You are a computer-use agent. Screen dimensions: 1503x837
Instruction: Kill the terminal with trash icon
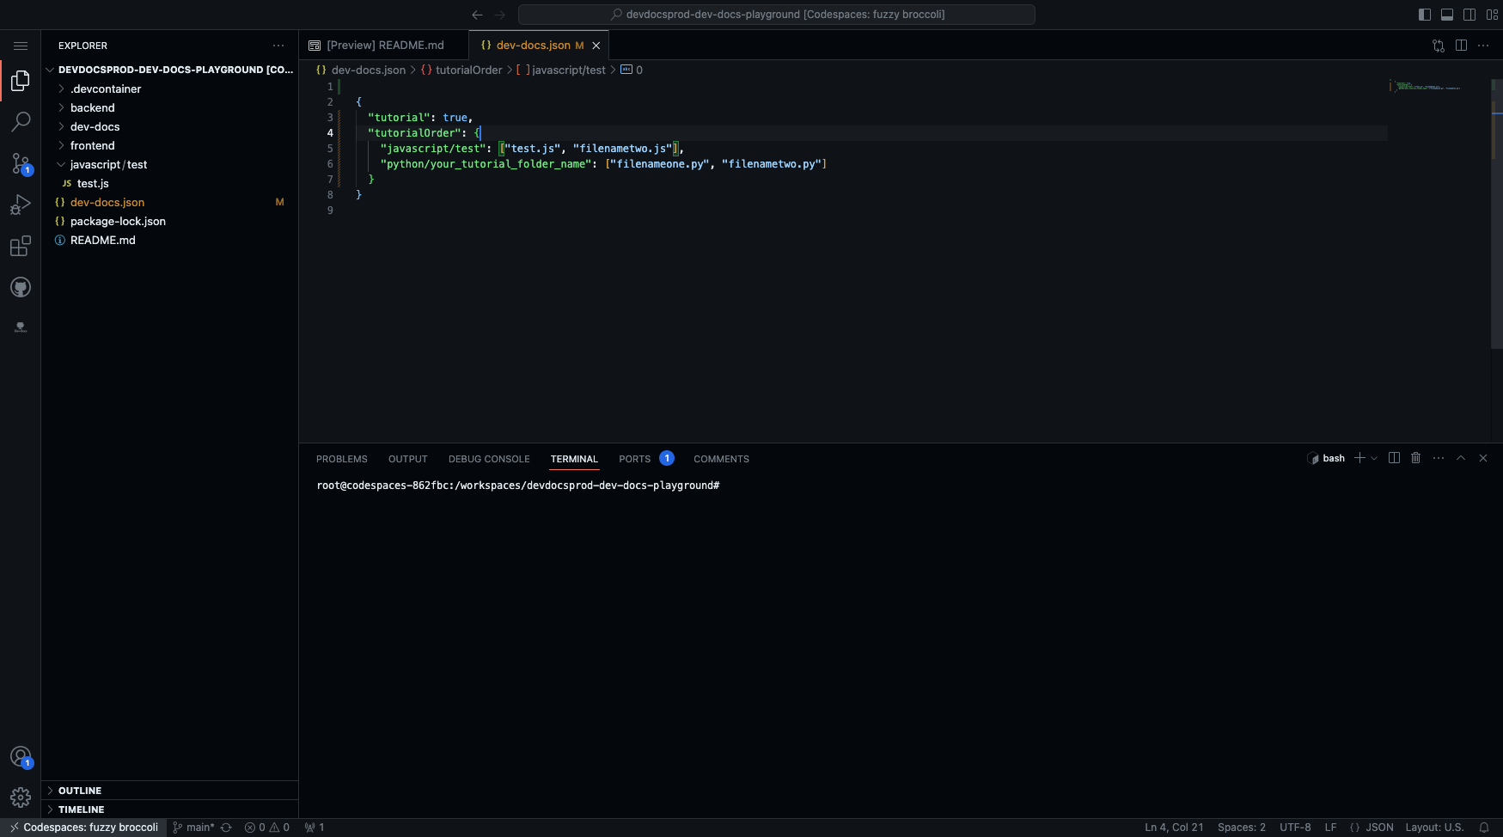[1416, 458]
